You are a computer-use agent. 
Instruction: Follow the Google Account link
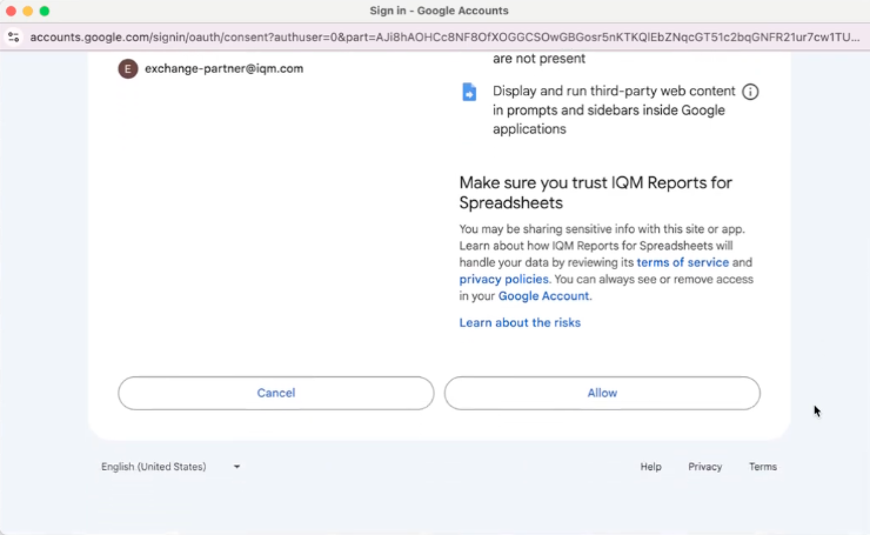(x=543, y=296)
